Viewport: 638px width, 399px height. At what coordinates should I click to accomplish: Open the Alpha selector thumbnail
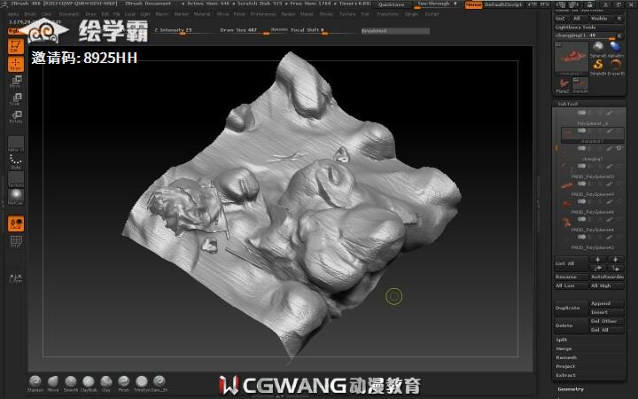[x=16, y=144]
